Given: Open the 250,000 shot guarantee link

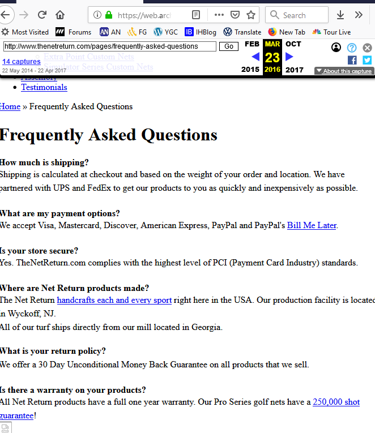Looking at the screenshot, I should 336,402.
